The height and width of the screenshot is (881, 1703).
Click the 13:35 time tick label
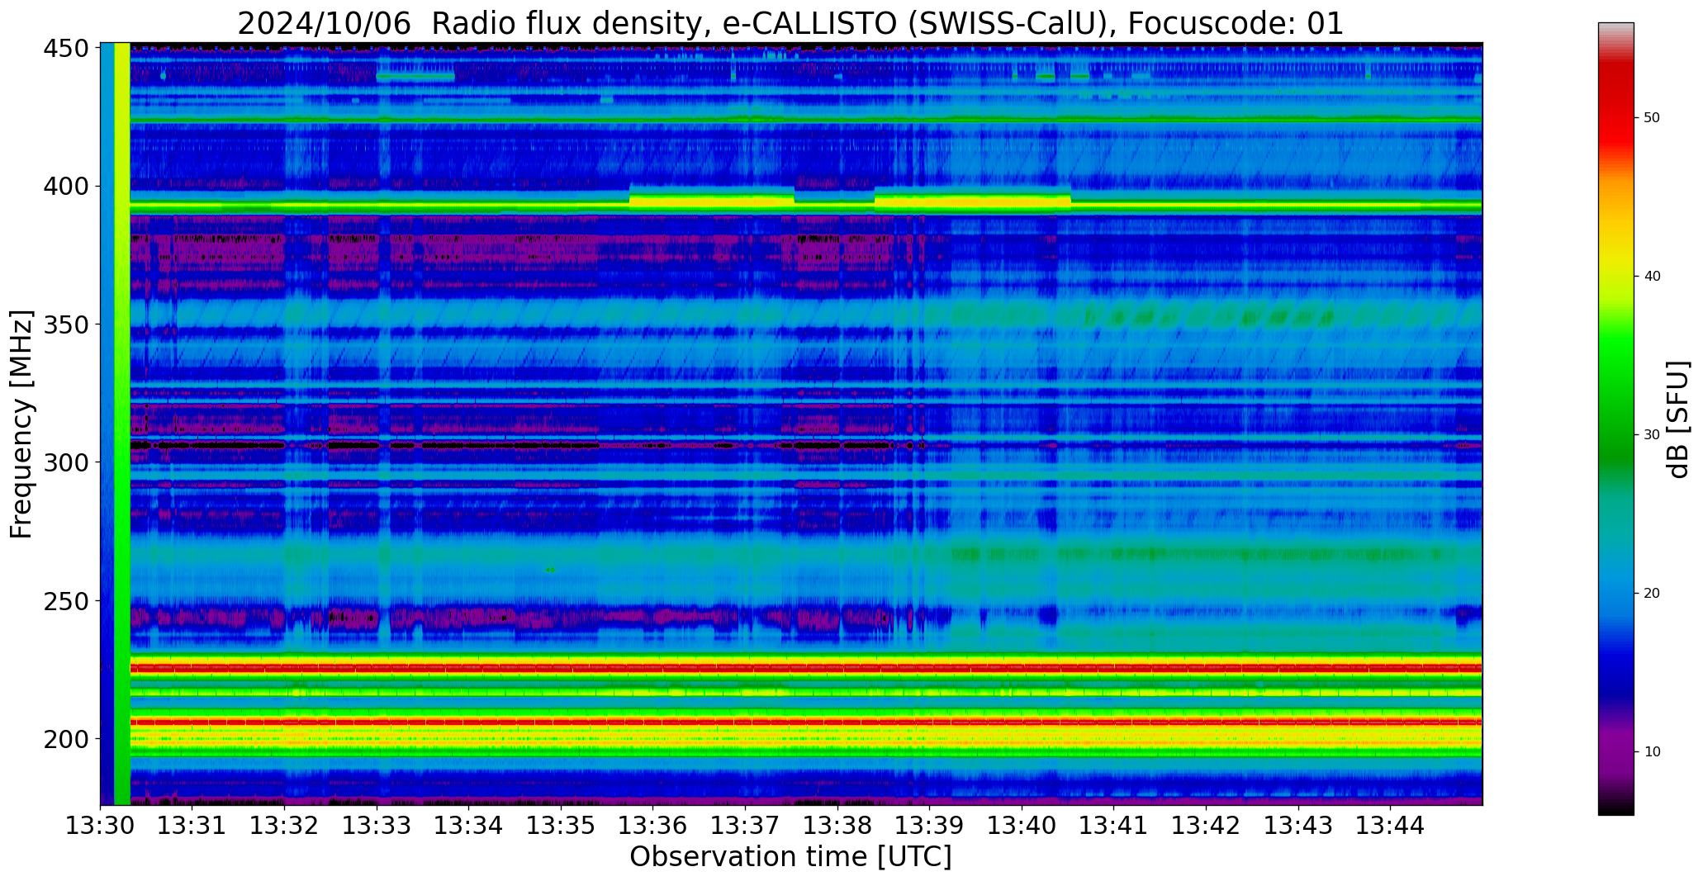click(x=561, y=825)
